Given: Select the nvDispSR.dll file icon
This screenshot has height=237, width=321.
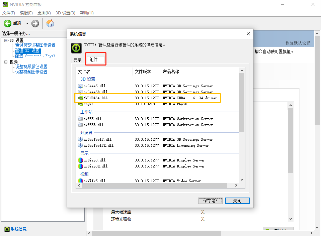Looking at the screenshot, I should click(x=80, y=166).
